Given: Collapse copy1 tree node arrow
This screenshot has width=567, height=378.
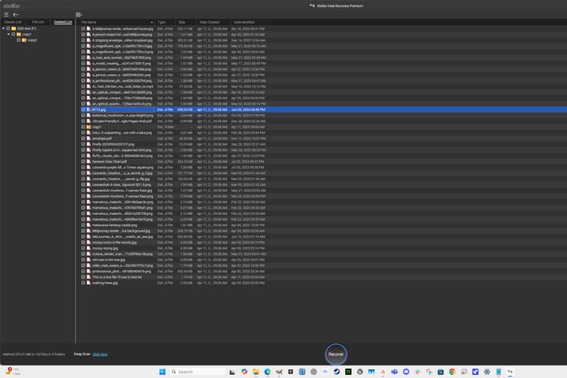Looking at the screenshot, I should [9, 35].
